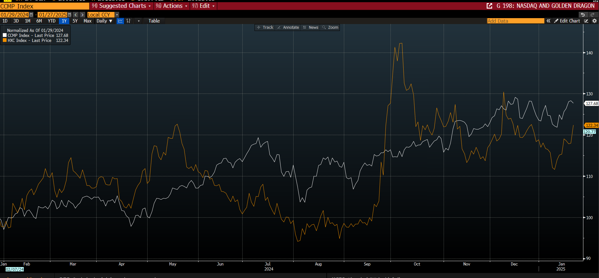Toggle Track crosshair mode
Screen dimensions: 599x278
coord(265,28)
